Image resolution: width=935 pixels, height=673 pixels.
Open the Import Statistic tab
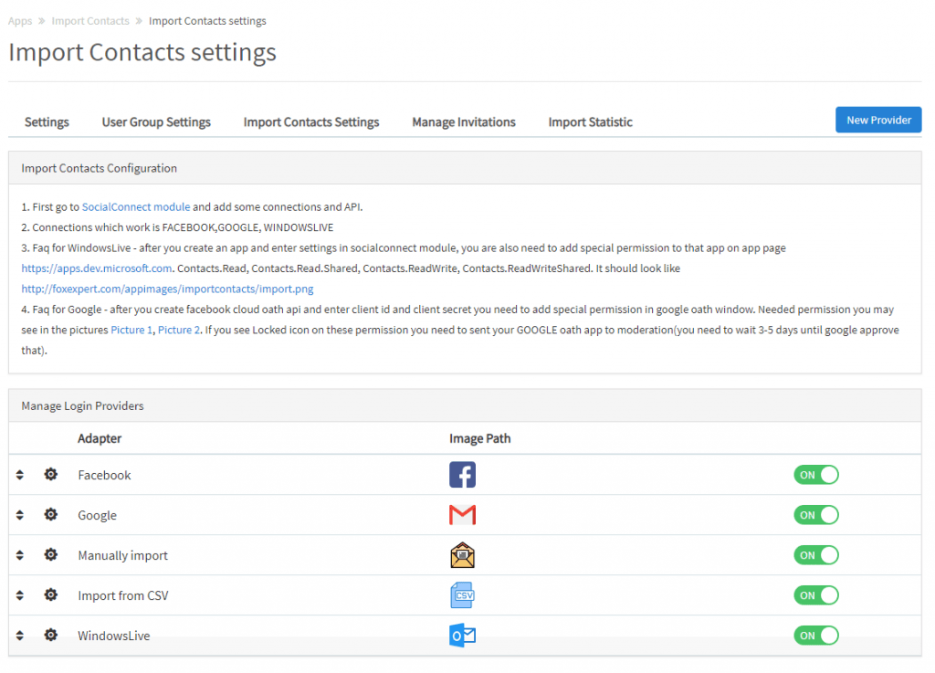coord(590,121)
